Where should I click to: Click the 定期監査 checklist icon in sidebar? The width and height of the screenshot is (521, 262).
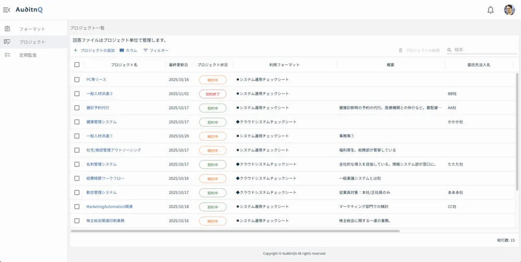click(7, 55)
